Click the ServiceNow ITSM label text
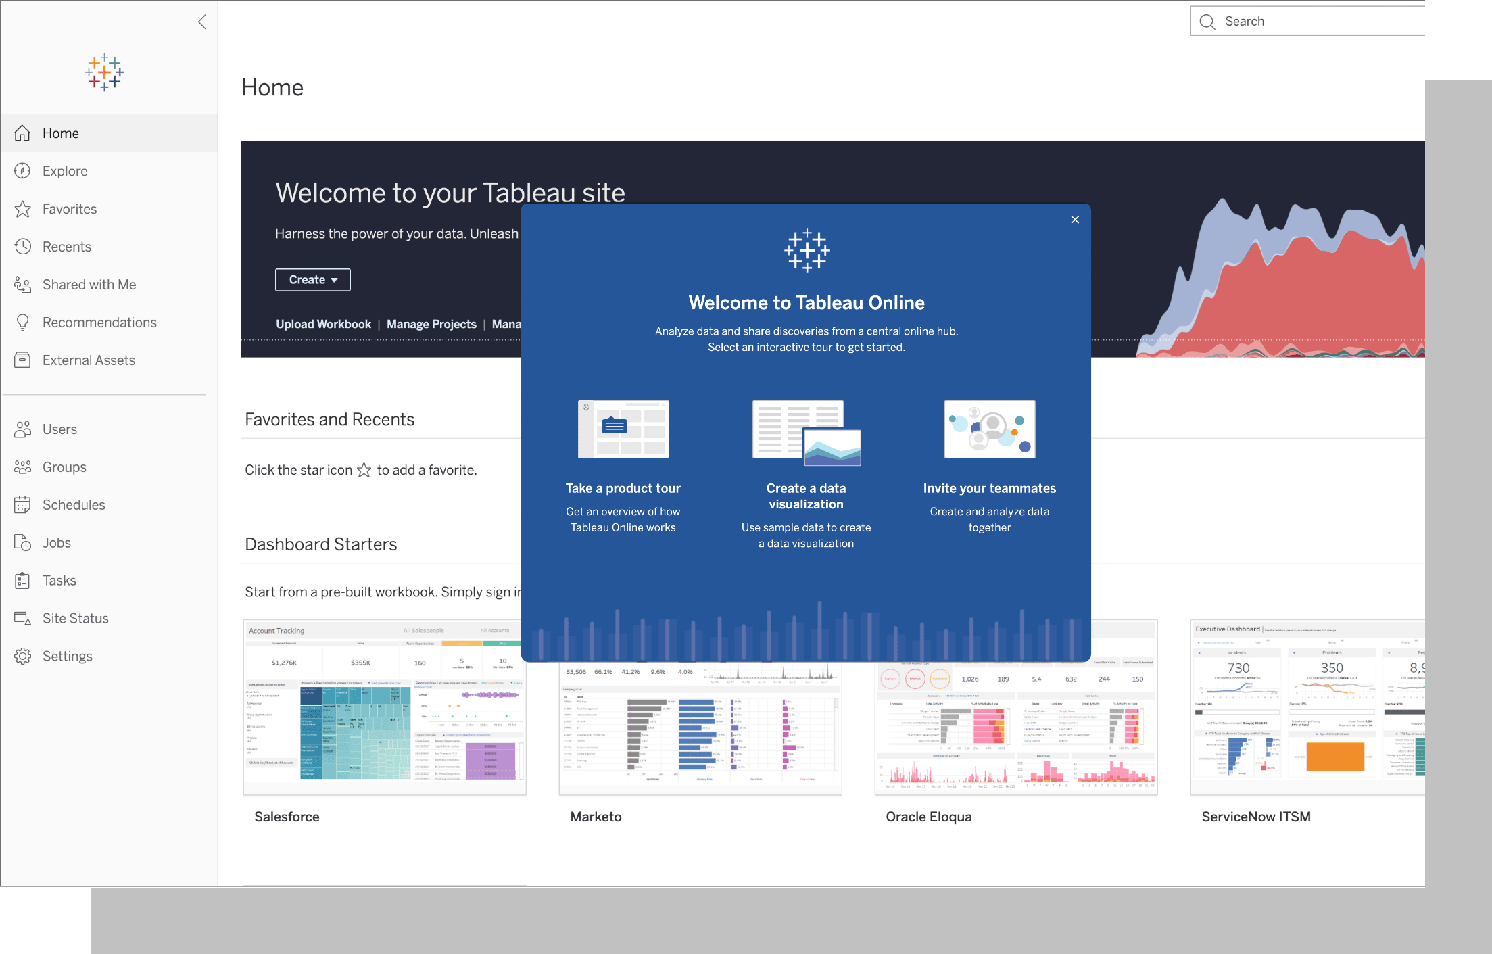This screenshot has height=954, width=1492. coord(1256,817)
